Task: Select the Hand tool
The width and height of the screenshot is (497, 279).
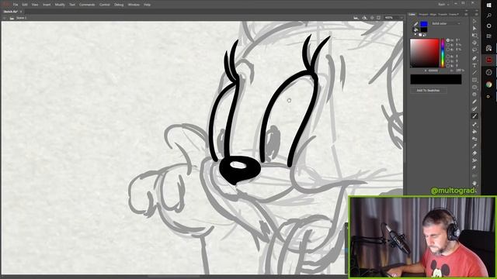Action: click(x=474, y=184)
